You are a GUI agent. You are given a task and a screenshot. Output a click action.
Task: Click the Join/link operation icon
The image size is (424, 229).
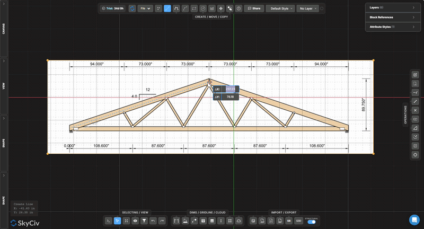(x=416, y=119)
